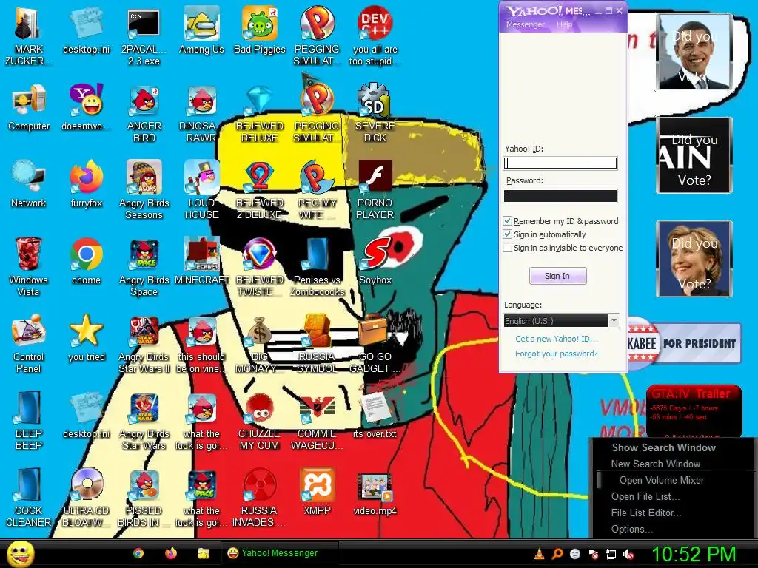Click the muted volume tray icon

629,554
